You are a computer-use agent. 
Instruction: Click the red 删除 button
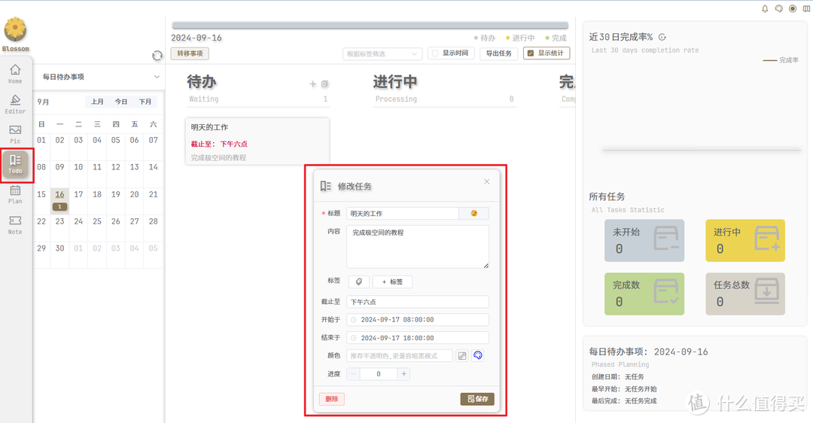click(331, 399)
